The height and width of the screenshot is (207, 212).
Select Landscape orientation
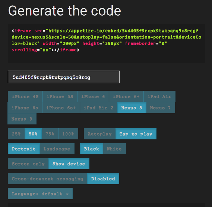tap(57, 149)
